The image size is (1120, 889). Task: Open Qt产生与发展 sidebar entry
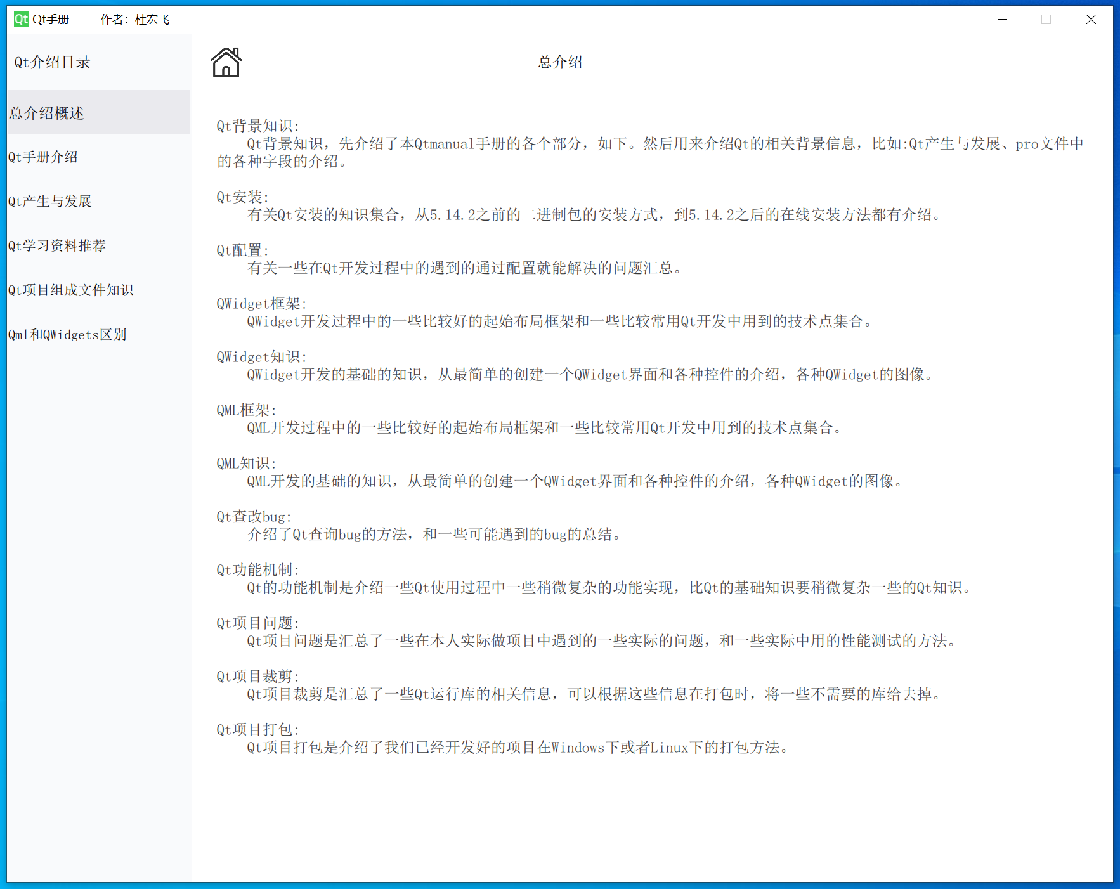pos(98,202)
